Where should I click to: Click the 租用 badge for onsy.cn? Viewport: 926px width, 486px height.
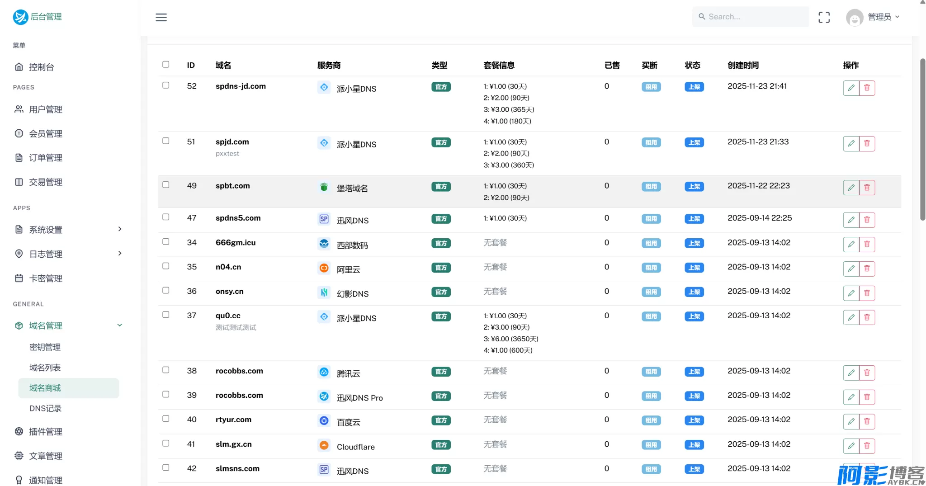tap(651, 292)
